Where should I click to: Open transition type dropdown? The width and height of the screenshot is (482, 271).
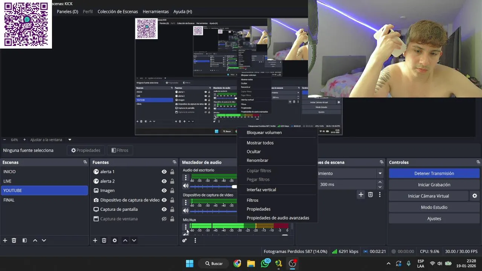coord(380,174)
